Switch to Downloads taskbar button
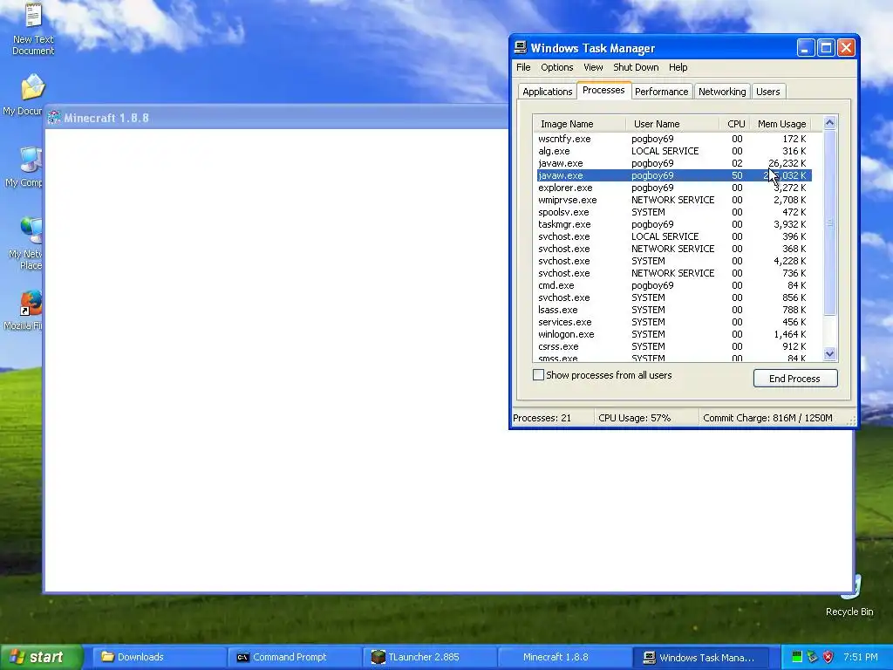 click(x=160, y=657)
